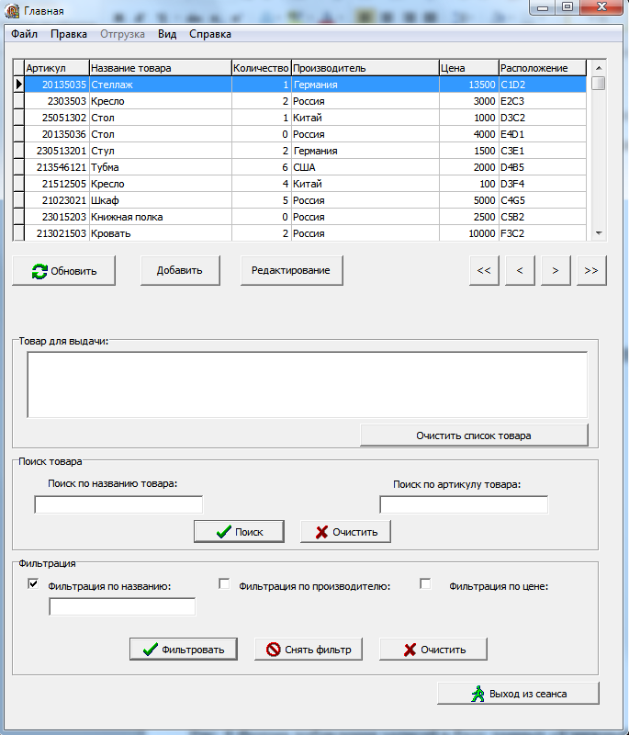Image resolution: width=629 pixels, height=735 pixels.
Task: Click location cell E2C3
Action: [x=543, y=101]
